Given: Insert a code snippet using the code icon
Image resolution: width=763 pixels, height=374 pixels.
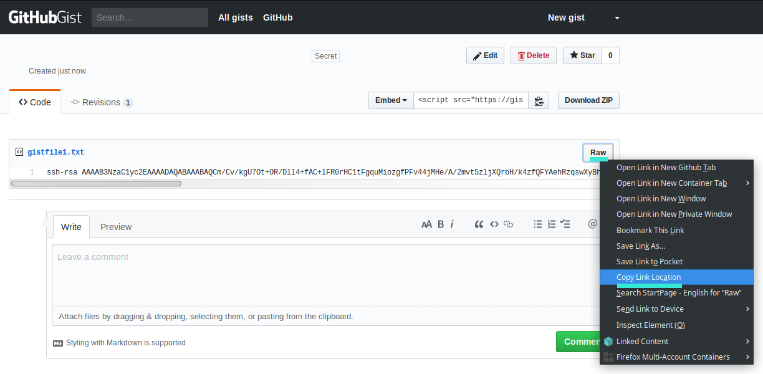Looking at the screenshot, I should tap(493, 224).
